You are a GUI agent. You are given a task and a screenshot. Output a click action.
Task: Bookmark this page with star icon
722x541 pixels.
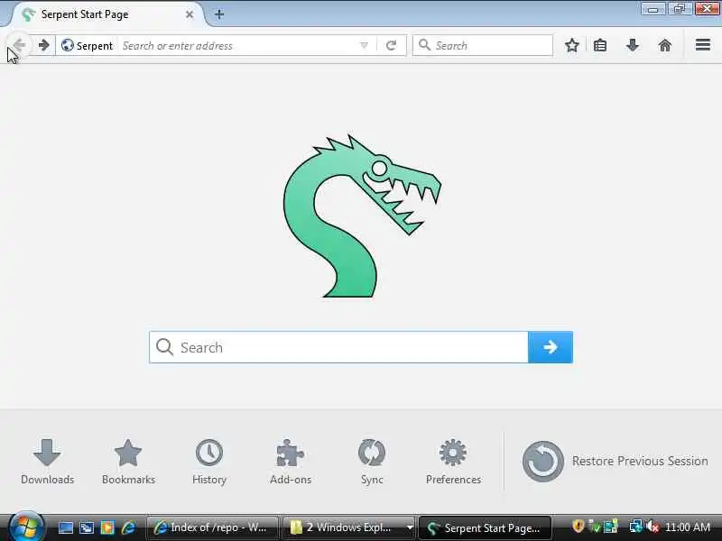[572, 45]
